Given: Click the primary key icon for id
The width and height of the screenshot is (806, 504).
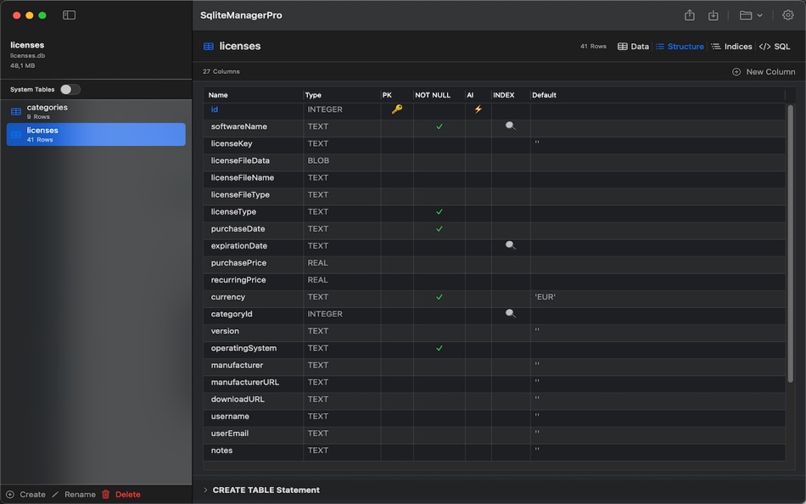Looking at the screenshot, I should (x=396, y=109).
